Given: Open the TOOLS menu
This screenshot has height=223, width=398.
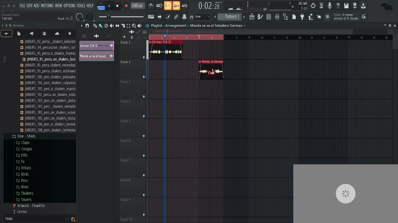Looking at the screenshot, I should (81, 6).
